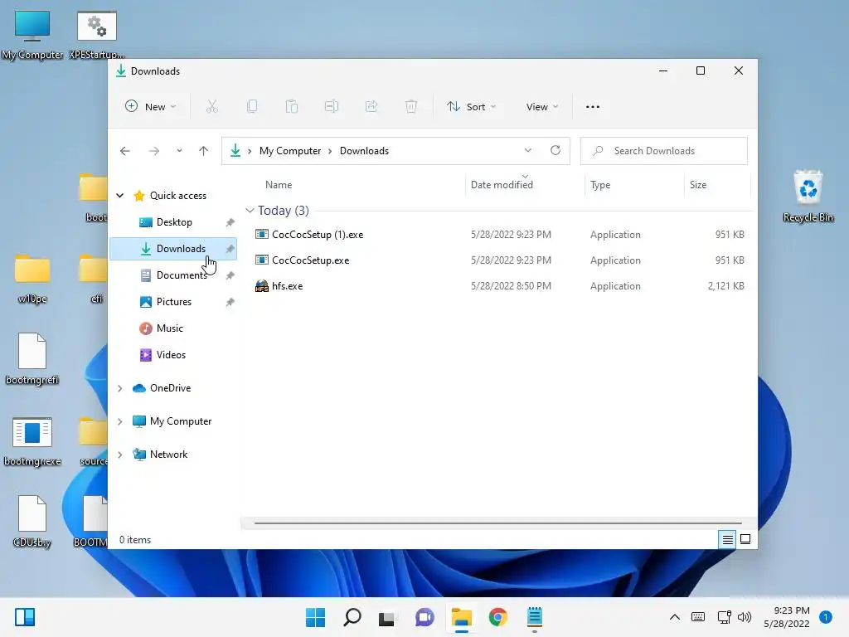Collapse the Quick access tree node
This screenshot has width=849, height=637.
(x=119, y=196)
